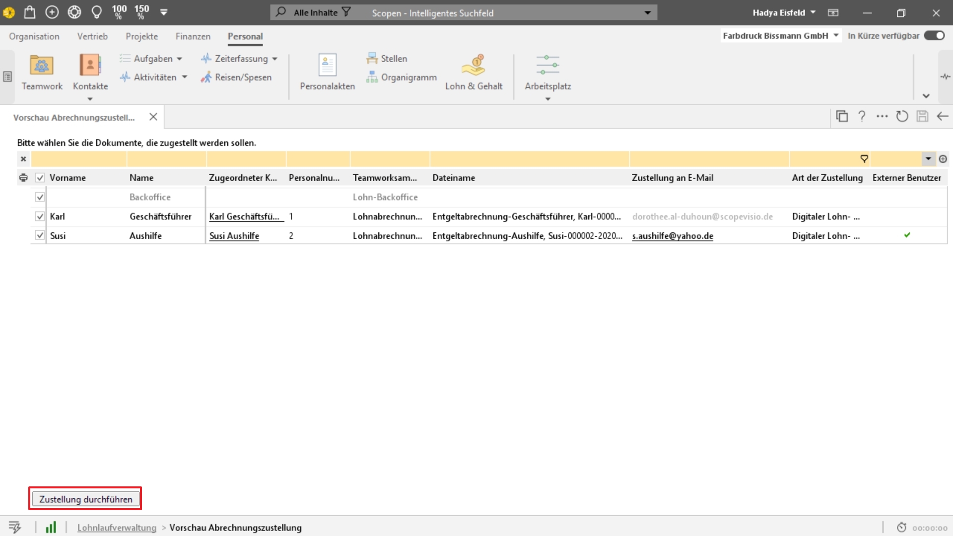953x536 pixels.
Task: Click the Finanzen tab in navigation
Action: [193, 36]
